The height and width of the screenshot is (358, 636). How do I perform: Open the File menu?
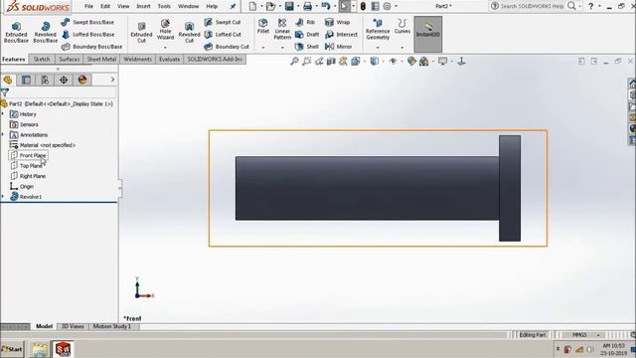tap(88, 6)
